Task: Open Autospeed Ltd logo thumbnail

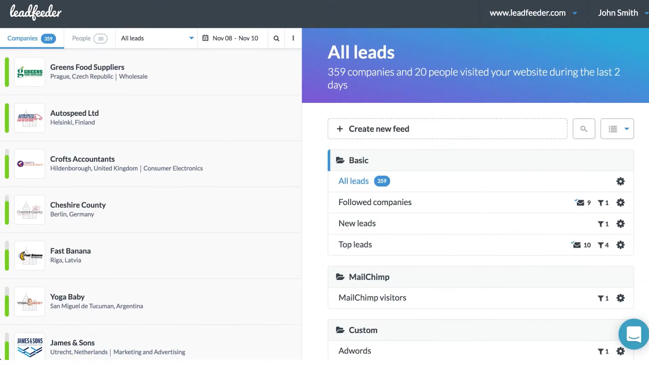Action: 30,118
